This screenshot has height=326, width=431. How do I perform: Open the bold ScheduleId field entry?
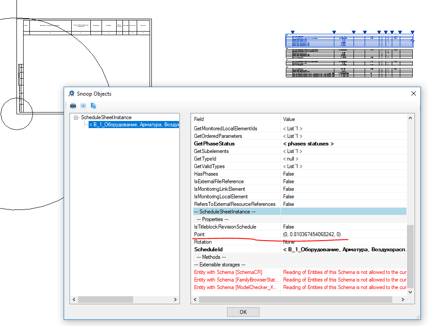208,250
